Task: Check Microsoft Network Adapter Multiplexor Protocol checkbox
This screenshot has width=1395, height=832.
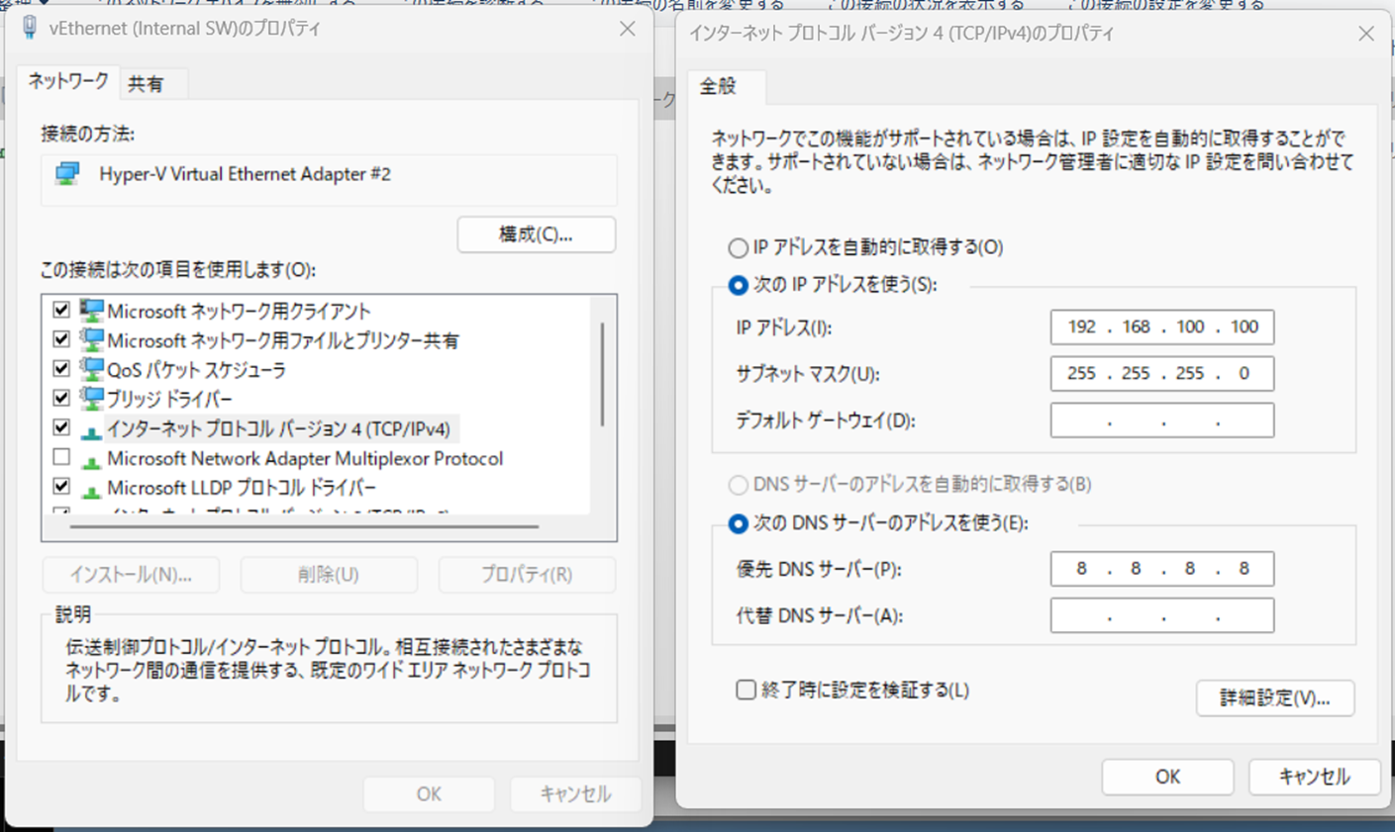Action: coord(61,457)
